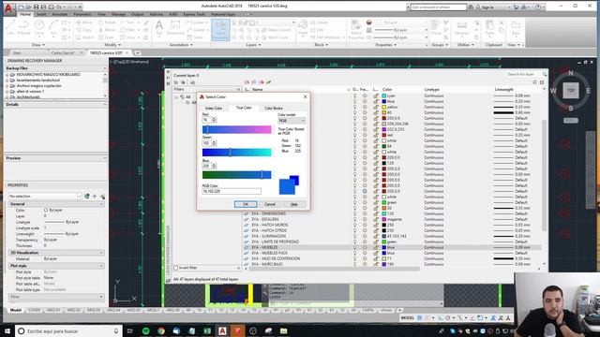Confirm color with the OK button
600x337 pixels.
point(246,204)
